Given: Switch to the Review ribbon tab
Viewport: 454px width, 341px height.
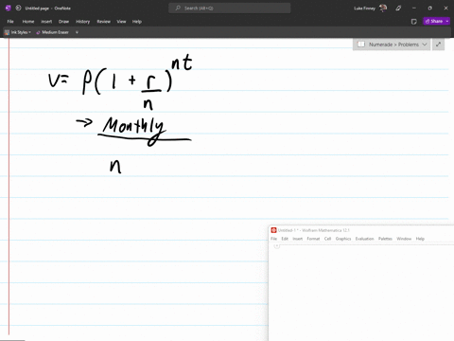Looking at the screenshot, I should [x=104, y=22].
